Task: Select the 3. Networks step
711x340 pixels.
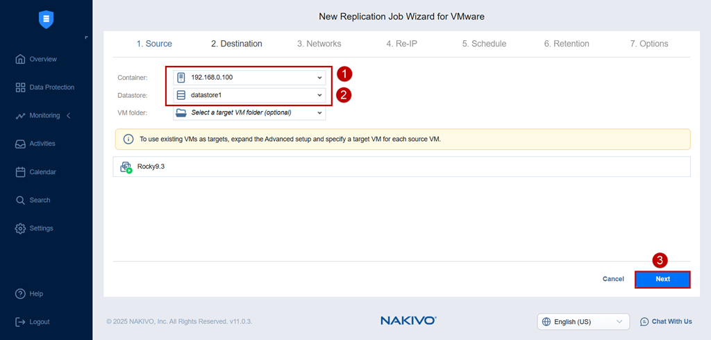Action: (x=319, y=44)
